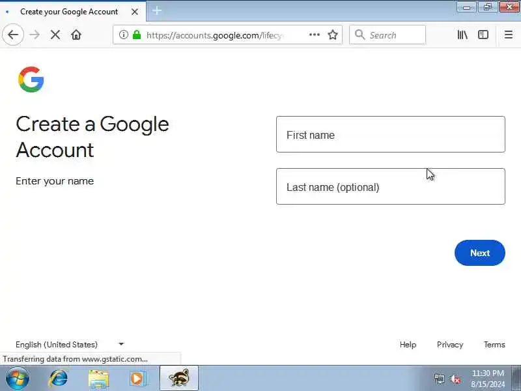The height and width of the screenshot is (391, 521).
Task: Open page actions three-dot menu
Action: point(315,35)
